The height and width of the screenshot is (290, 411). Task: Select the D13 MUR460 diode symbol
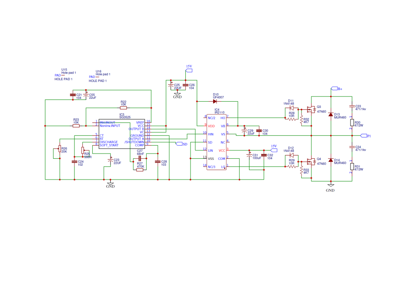point(331,114)
